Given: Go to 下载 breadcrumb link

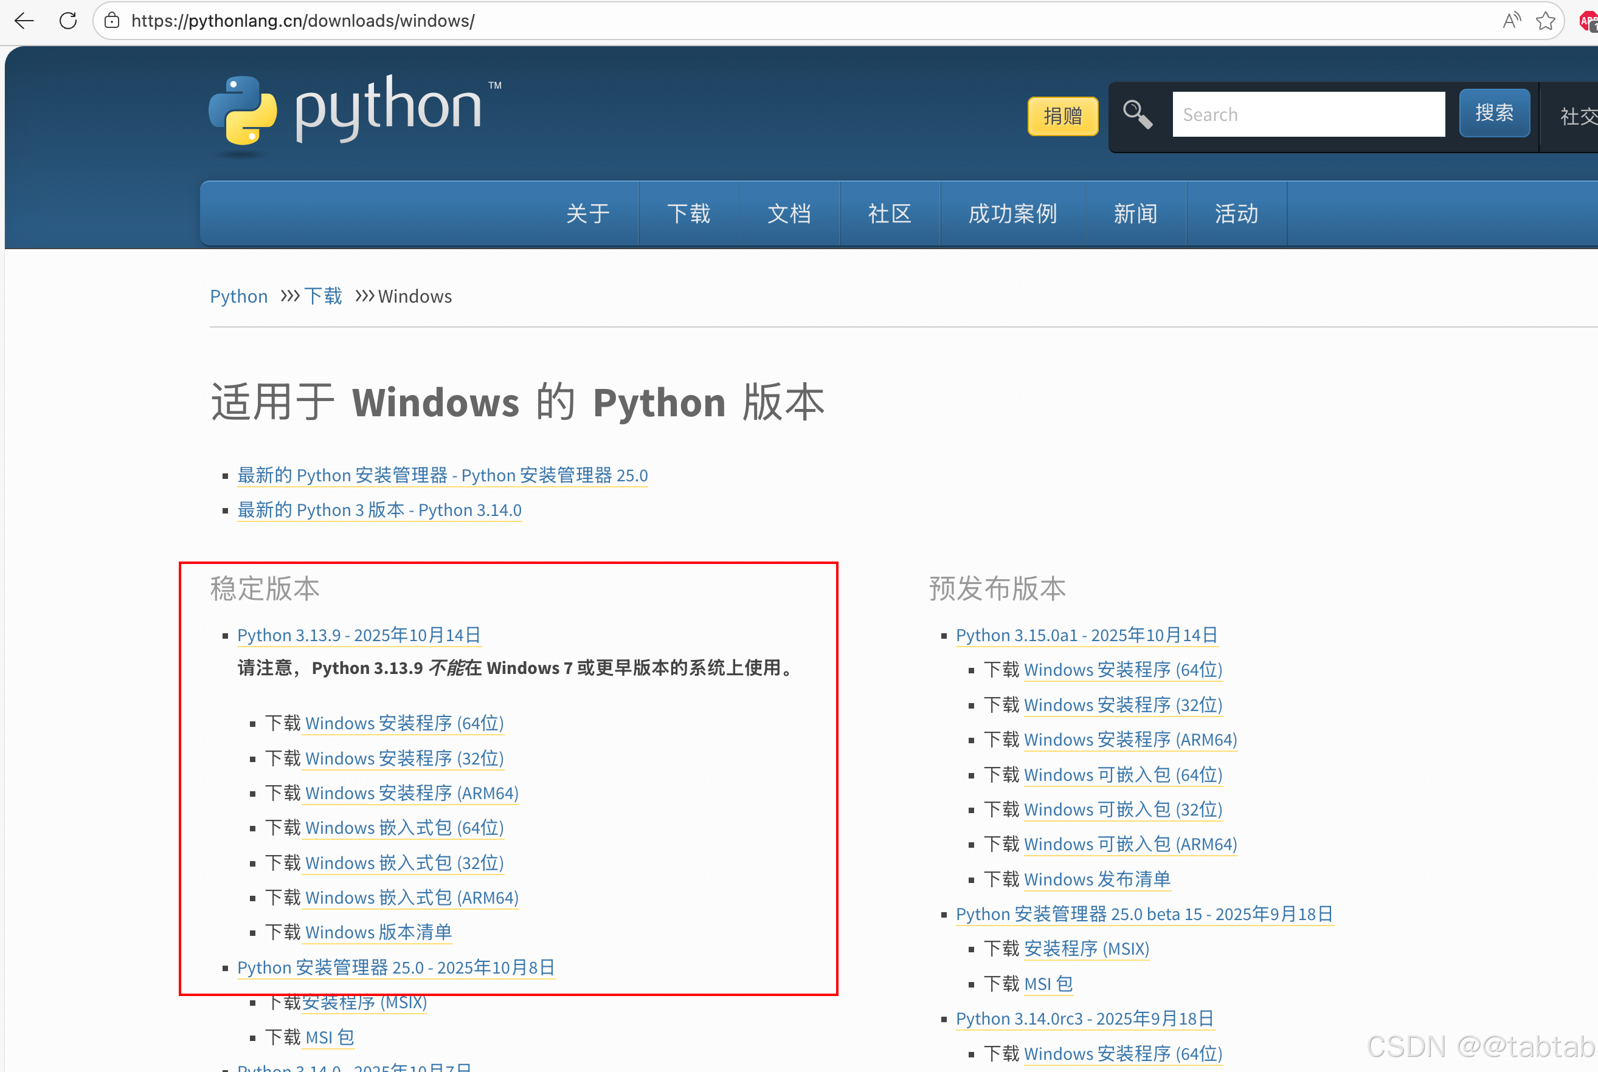Looking at the screenshot, I should [323, 296].
